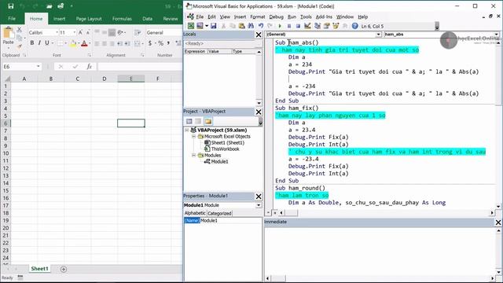Click View Code icon in Project panel
This screenshot has width=503, height=283.
[x=189, y=121]
